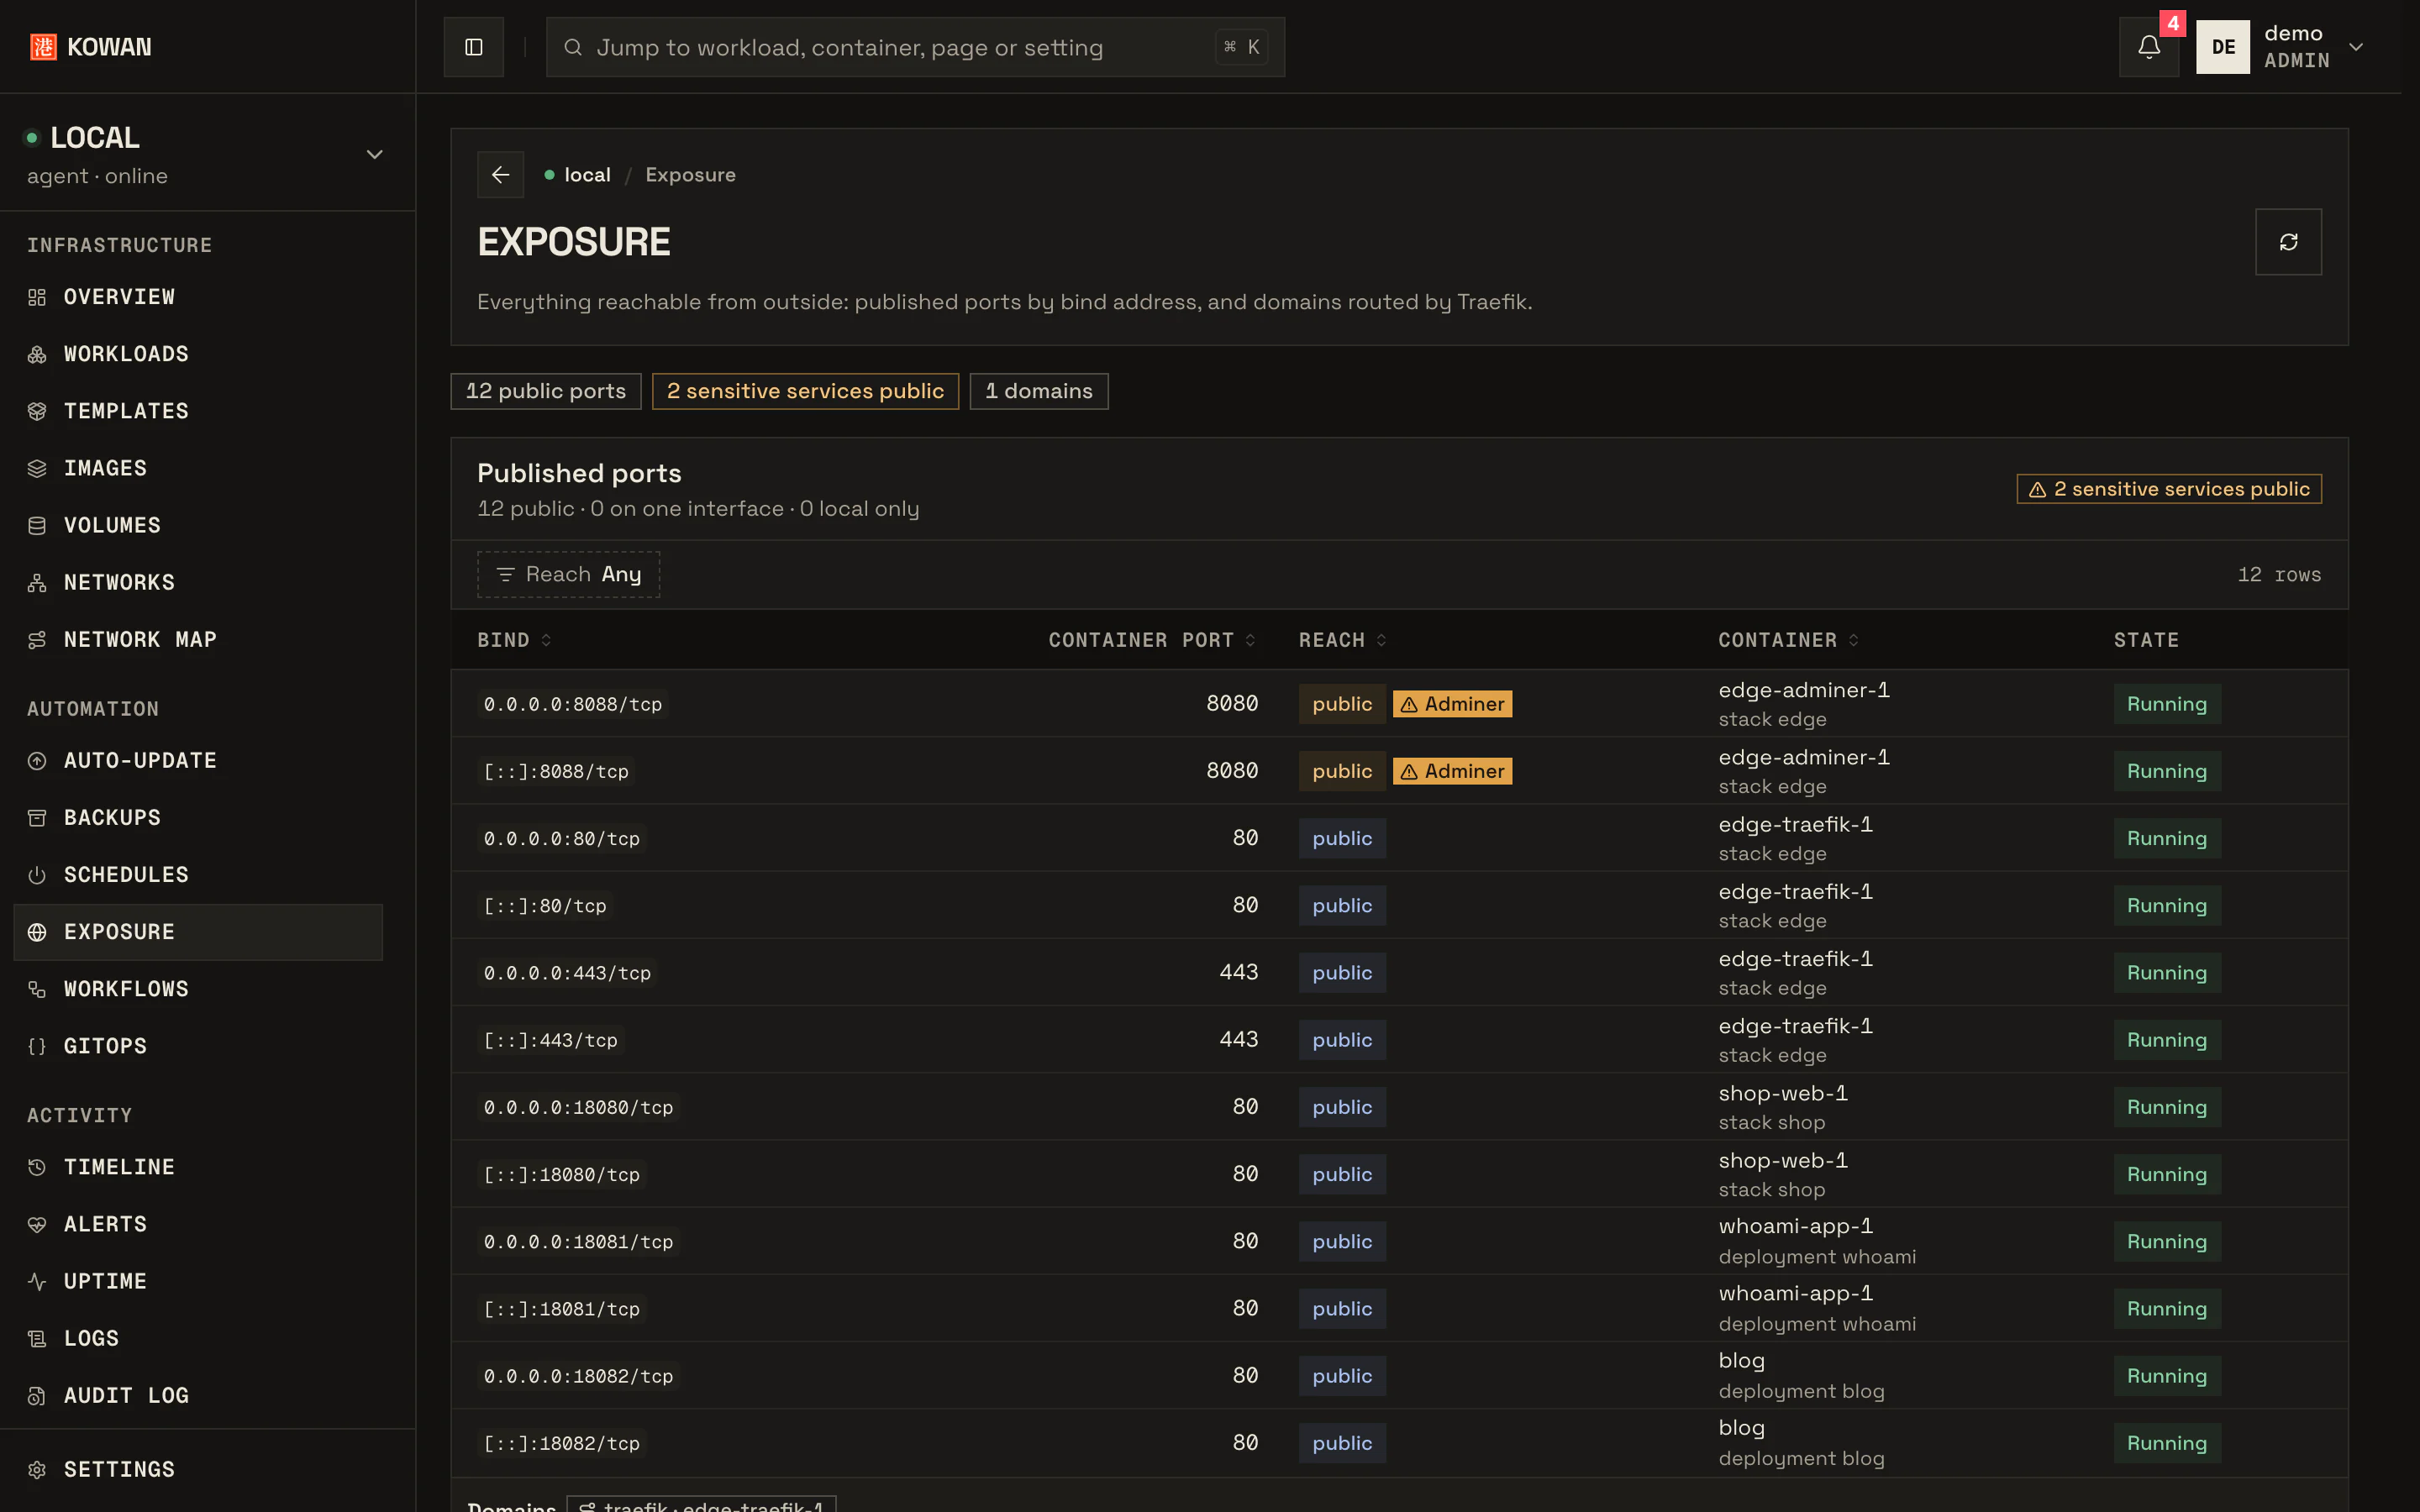Click the Auto-Update icon
The width and height of the screenshot is (2420, 1512).
coord(37,761)
